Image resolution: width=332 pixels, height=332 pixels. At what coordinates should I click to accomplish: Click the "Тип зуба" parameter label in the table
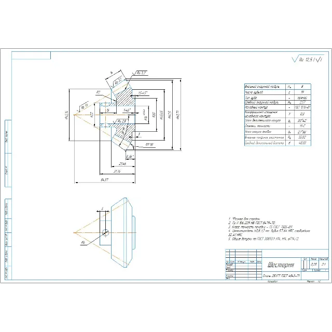(251, 98)
